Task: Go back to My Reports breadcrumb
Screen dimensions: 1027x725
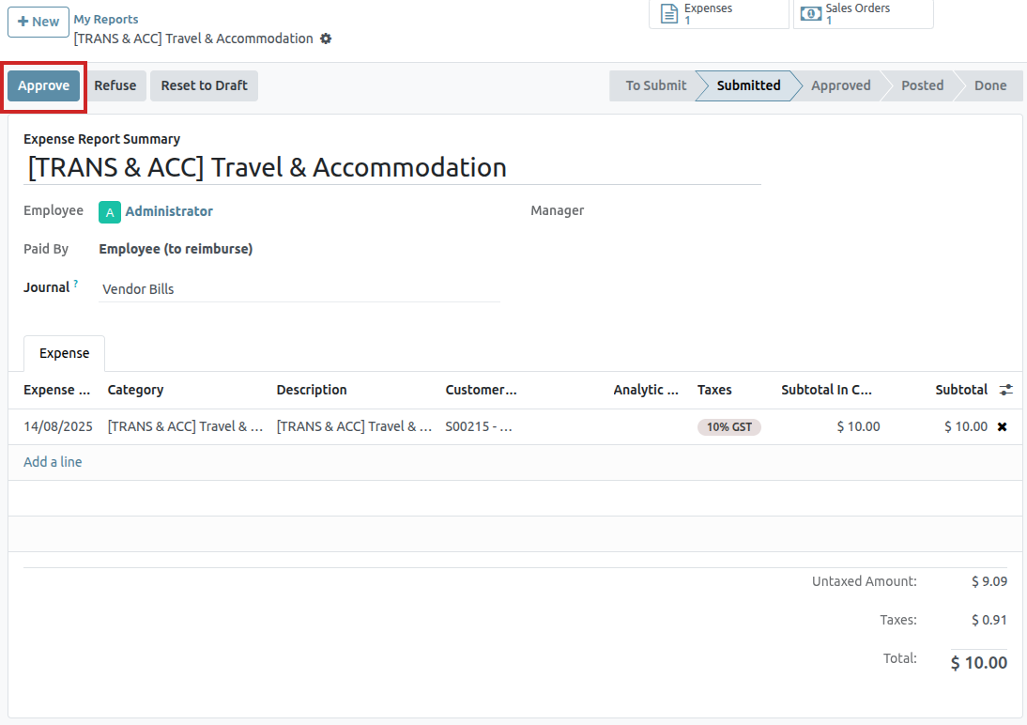Action: click(x=106, y=19)
